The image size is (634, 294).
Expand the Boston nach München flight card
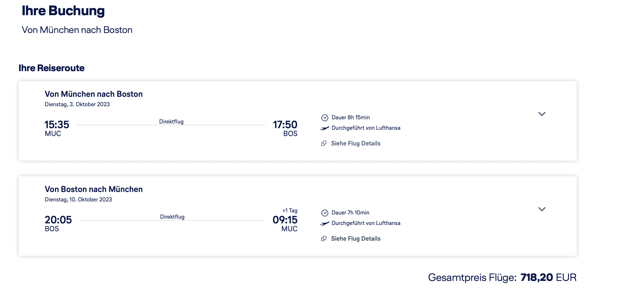click(542, 209)
